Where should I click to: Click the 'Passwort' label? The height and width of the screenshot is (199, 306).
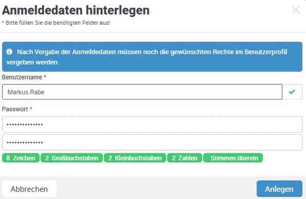tap(15, 109)
